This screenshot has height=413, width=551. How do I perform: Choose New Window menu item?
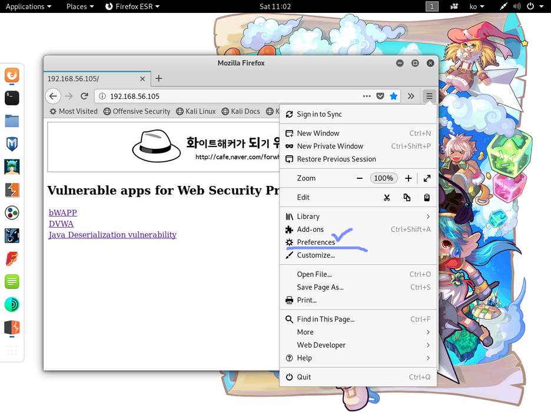[x=358, y=133]
